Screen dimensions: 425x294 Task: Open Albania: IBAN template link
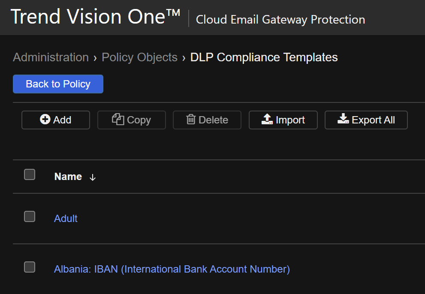[x=172, y=269]
